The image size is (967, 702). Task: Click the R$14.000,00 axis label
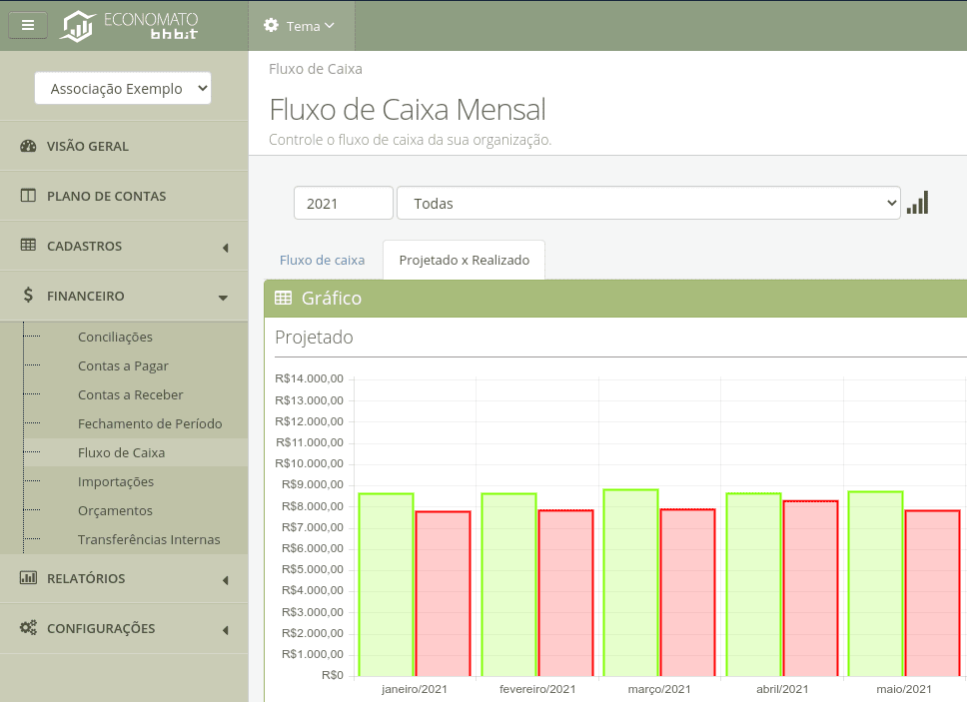pos(309,378)
